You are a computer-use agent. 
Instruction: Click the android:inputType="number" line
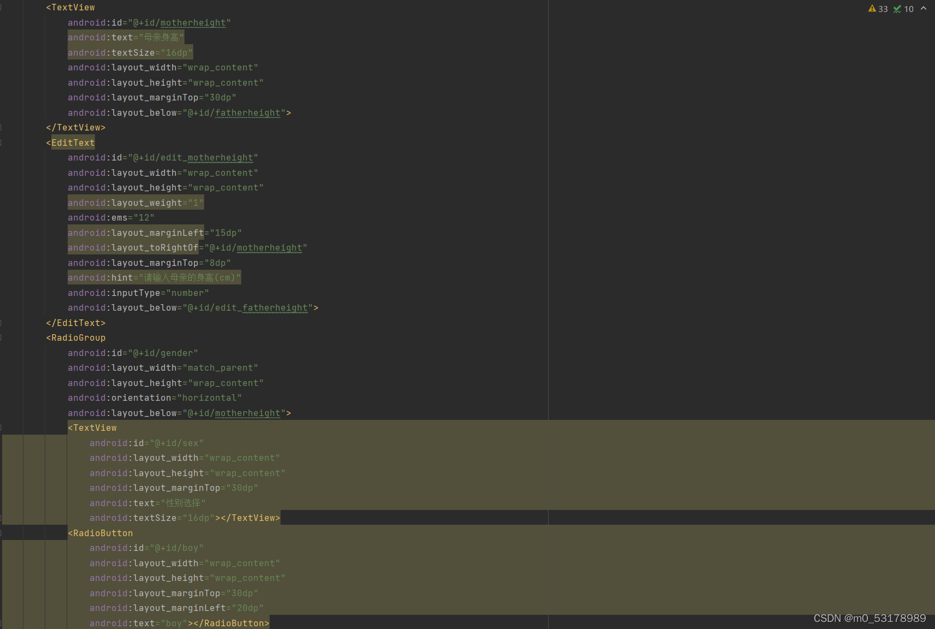(138, 293)
